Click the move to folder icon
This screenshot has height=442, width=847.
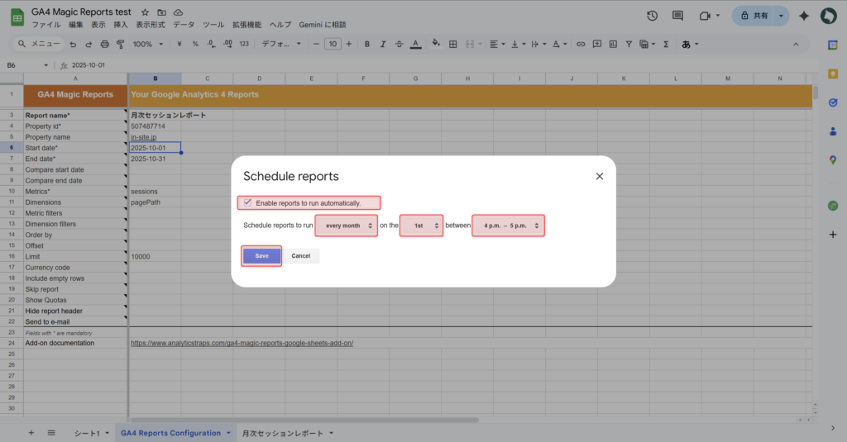tap(161, 12)
